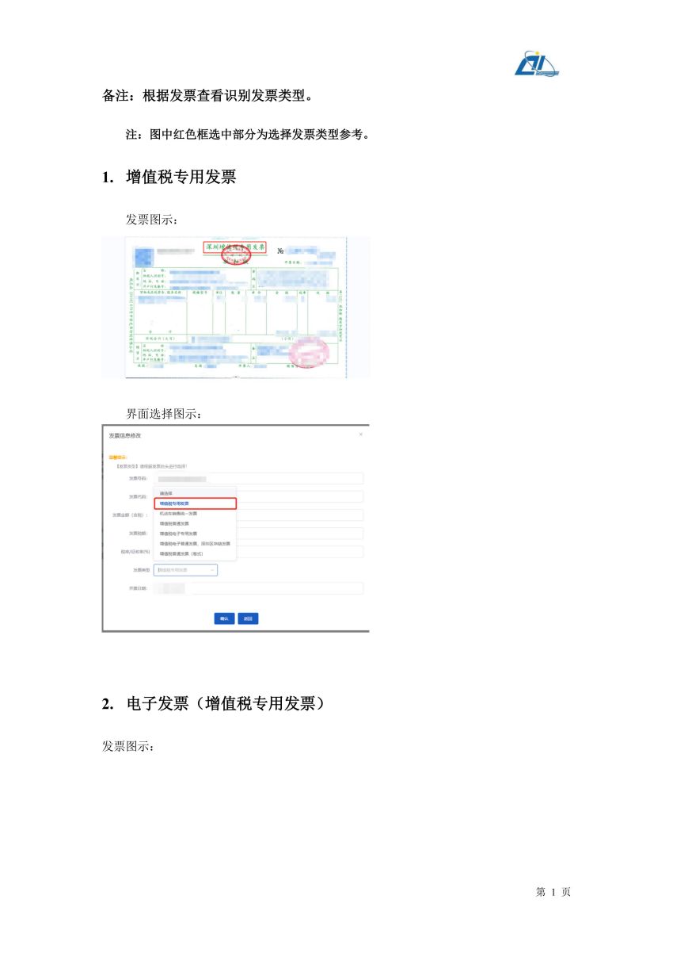Click the heading 1. 增值税专用发票

point(169,178)
